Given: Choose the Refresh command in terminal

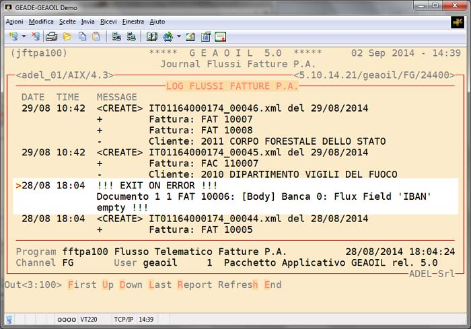Looking at the screenshot, I should [238, 285].
